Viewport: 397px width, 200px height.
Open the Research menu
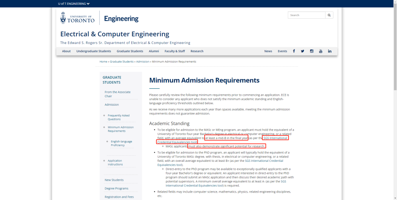tap(197, 51)
